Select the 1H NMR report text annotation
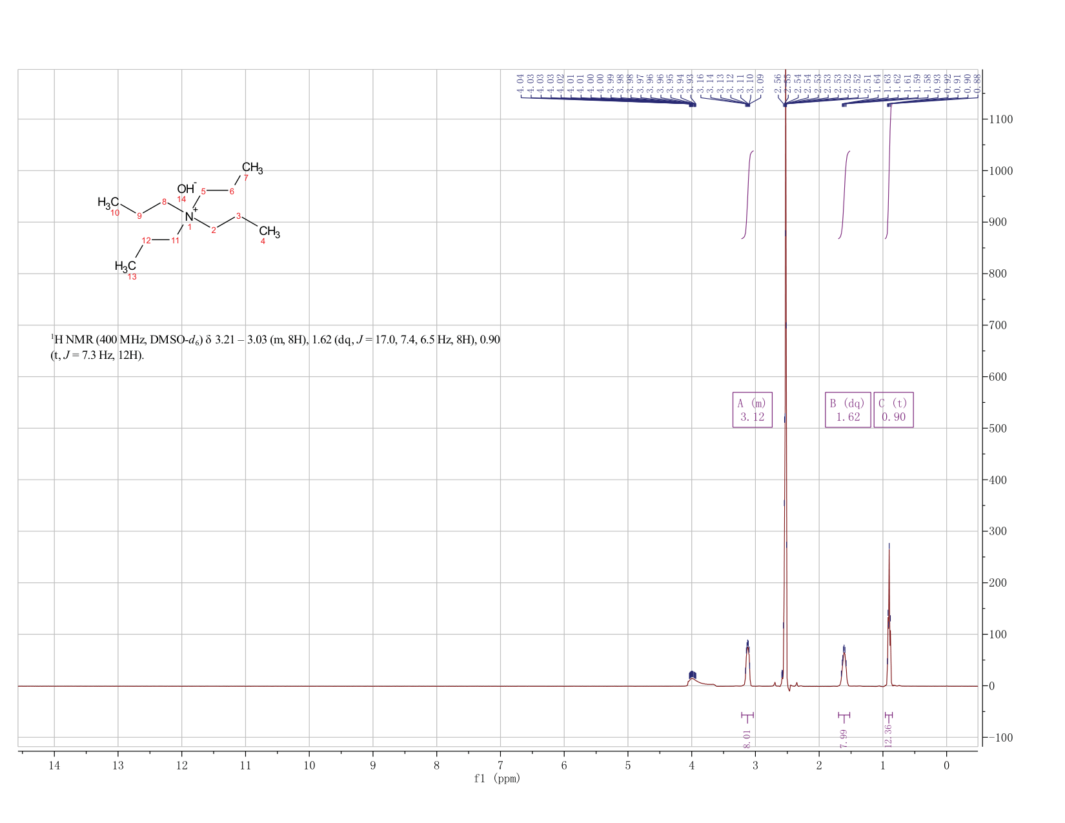Screen dimensions: 1065x823 tap(275, 347)
